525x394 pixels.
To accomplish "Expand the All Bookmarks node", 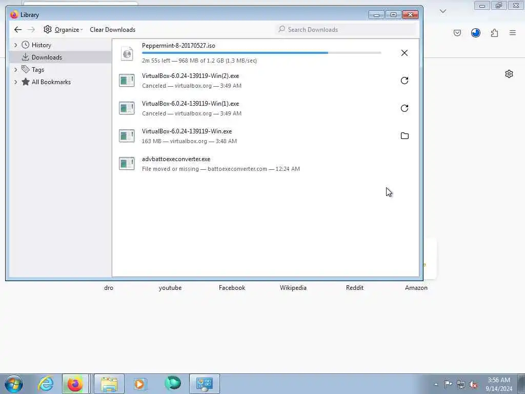I will (x=15, y=82).
